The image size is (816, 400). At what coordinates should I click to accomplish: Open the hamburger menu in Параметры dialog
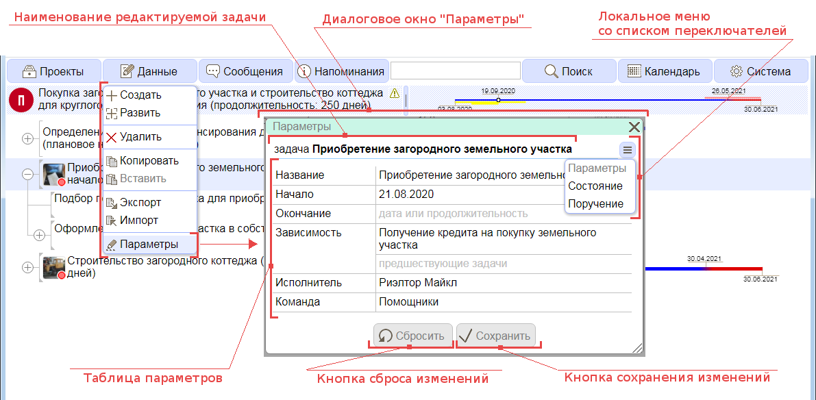tap(628, 150)
